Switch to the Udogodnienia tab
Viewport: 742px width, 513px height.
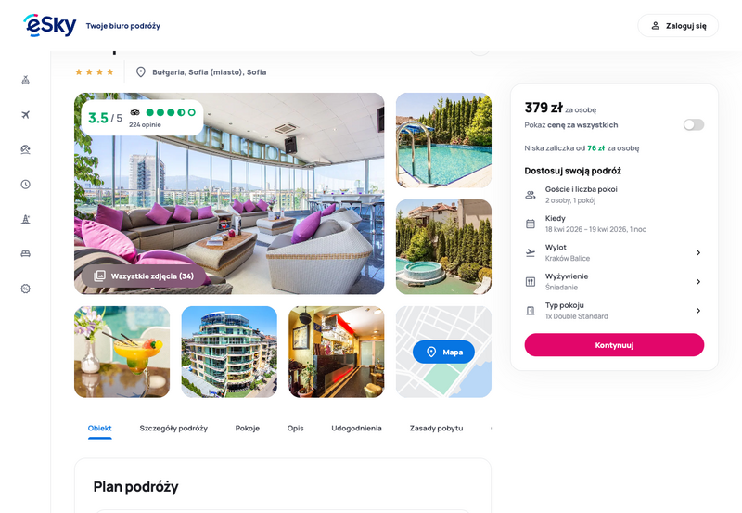tap(356, 428)
